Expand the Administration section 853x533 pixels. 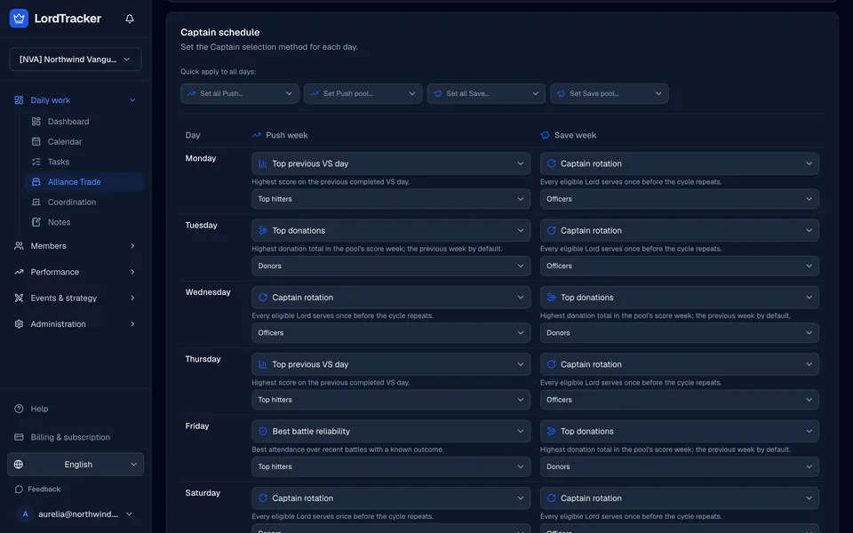[75, 324]
